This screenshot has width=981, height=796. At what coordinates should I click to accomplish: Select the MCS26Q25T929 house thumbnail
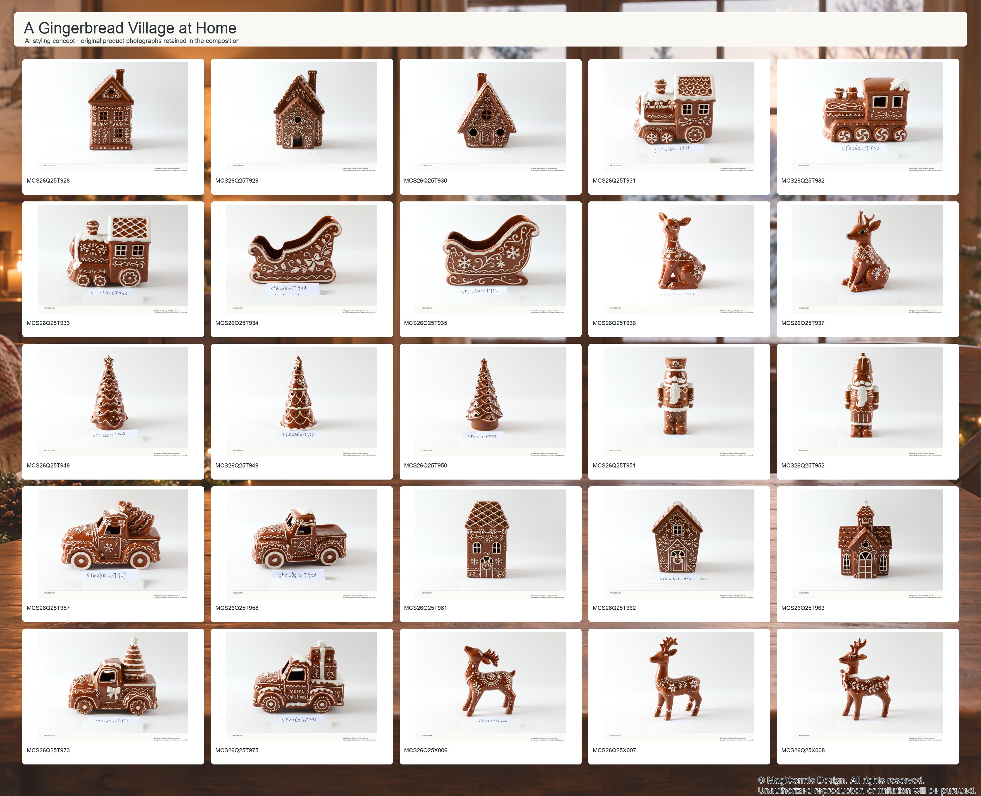pos(301,117)
